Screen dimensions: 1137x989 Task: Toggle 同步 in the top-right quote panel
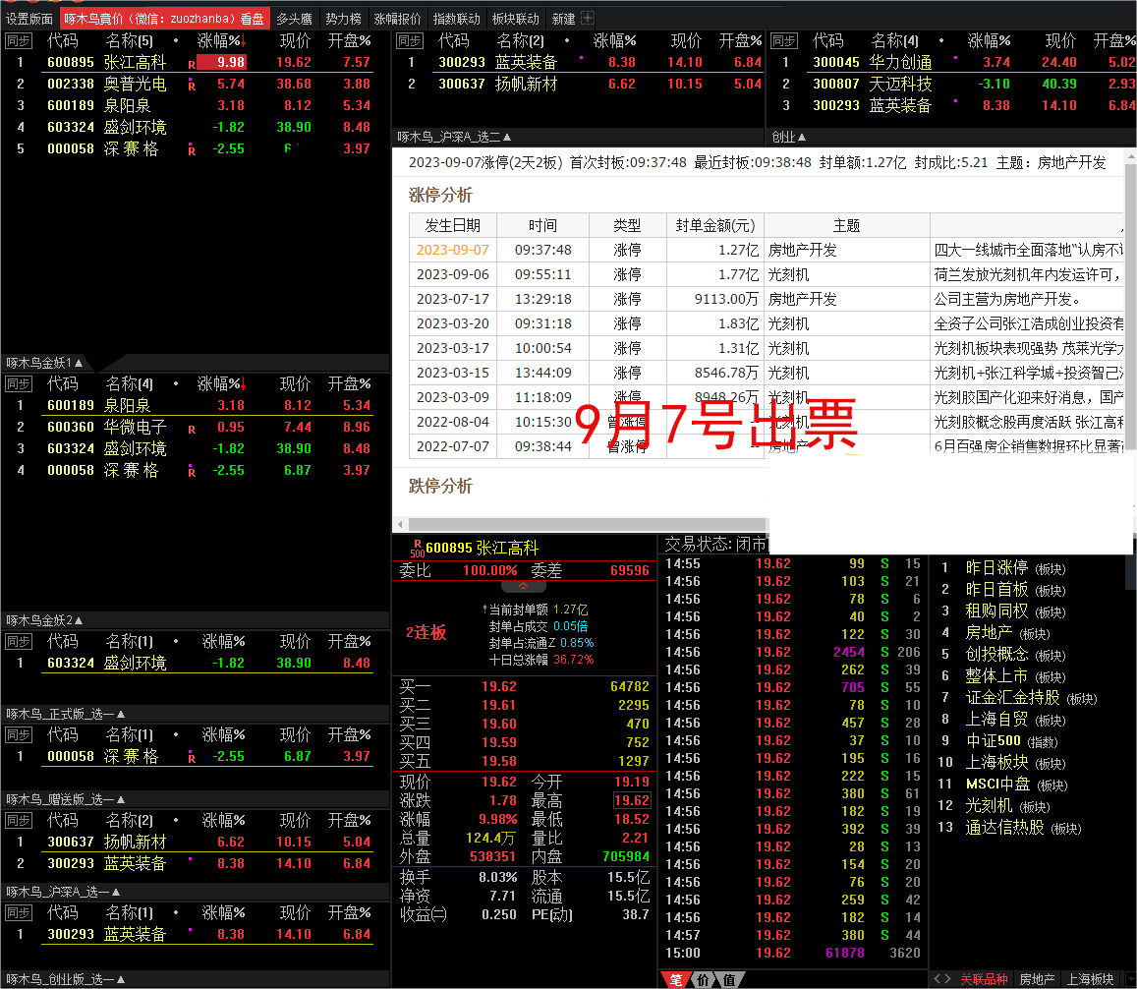point(783,41)
